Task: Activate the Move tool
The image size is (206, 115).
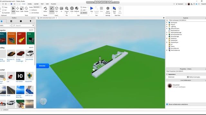Action: (18, 10)
